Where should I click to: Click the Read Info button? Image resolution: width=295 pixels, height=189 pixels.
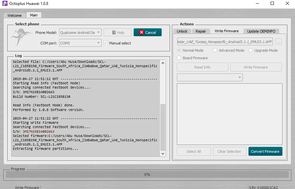(202, 67)
